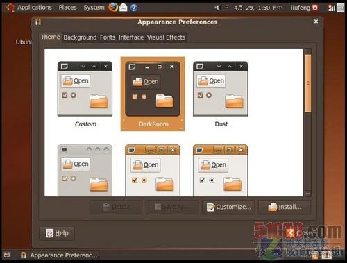Click the Appearance Preferenc... taskbar entry

pos(59,255)
